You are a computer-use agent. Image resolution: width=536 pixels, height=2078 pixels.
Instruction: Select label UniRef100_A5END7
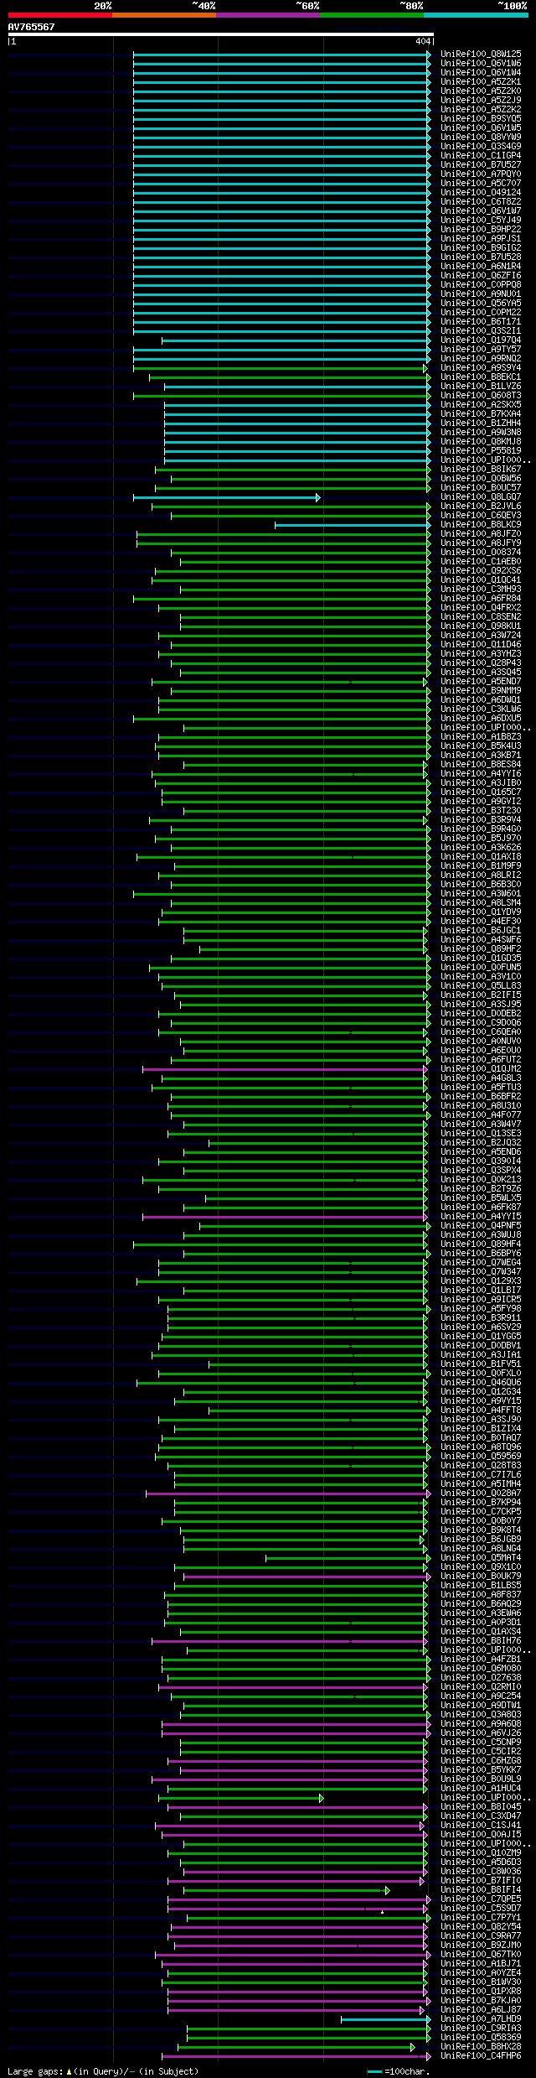[x=481, y=681]
